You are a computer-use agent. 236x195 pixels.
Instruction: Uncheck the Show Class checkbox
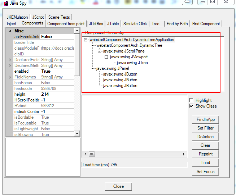191,106
